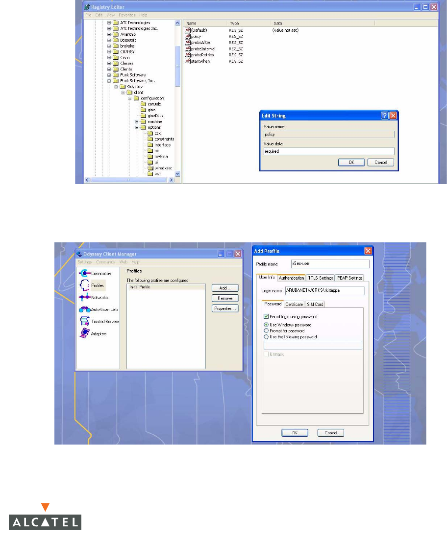Select the Cisco folder icon in registry tree
This screenshot has height=541, width=447.
pos(116,58)
